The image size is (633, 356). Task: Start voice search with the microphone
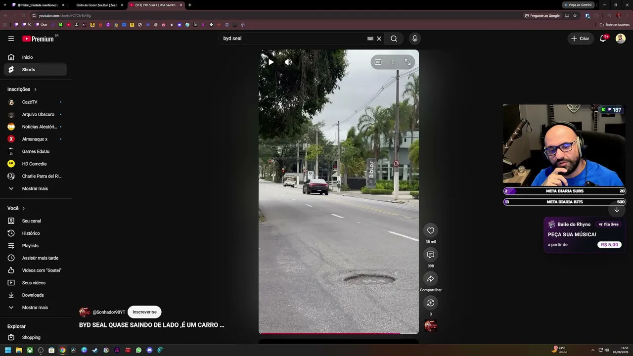[x=415, y=39]
